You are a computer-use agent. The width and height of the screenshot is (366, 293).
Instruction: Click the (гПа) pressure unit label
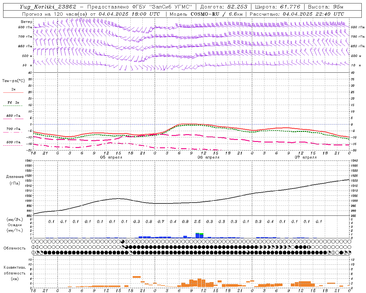tap(15, 183)
